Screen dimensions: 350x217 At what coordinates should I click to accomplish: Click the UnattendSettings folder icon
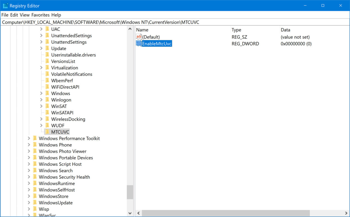tap(47, 42)
